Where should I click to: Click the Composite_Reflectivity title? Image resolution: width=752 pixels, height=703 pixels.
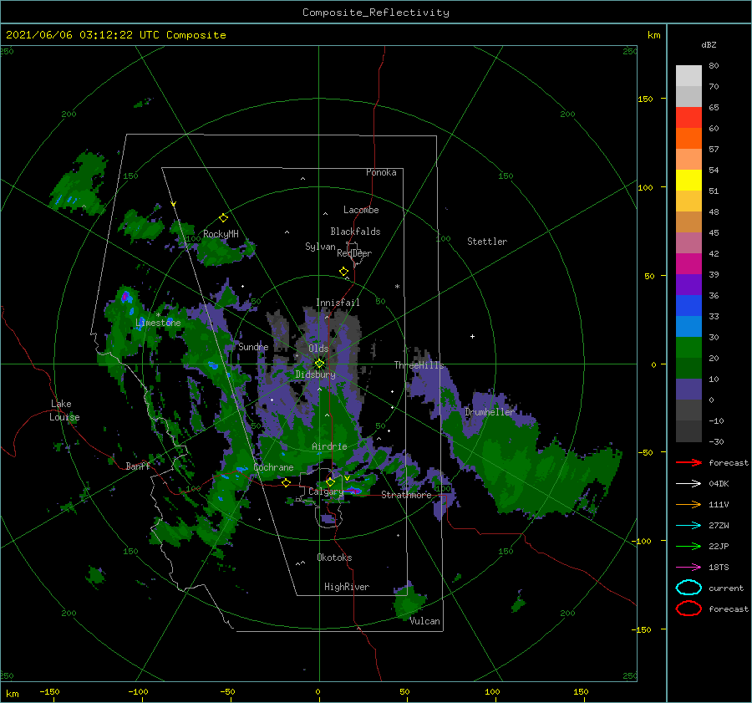375,13
